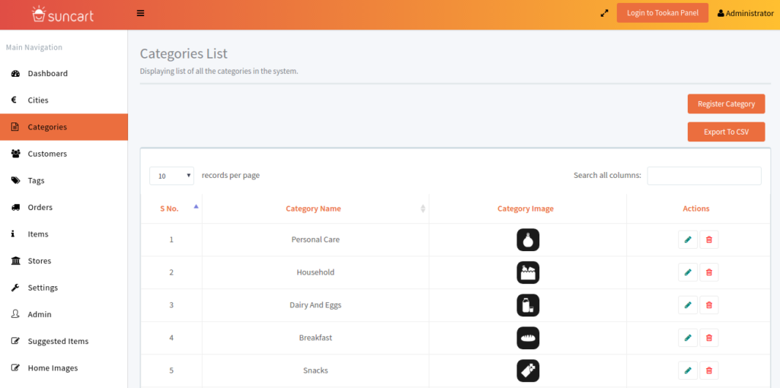
Task: Click the Export To CSV button
Action: pos(726,132)
